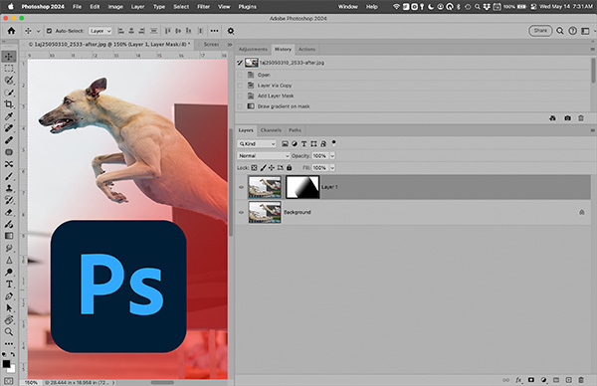This screenshot has width=597, height=386.
Task: Open the Move tool preset picker arrow
Action: [38, 31]
